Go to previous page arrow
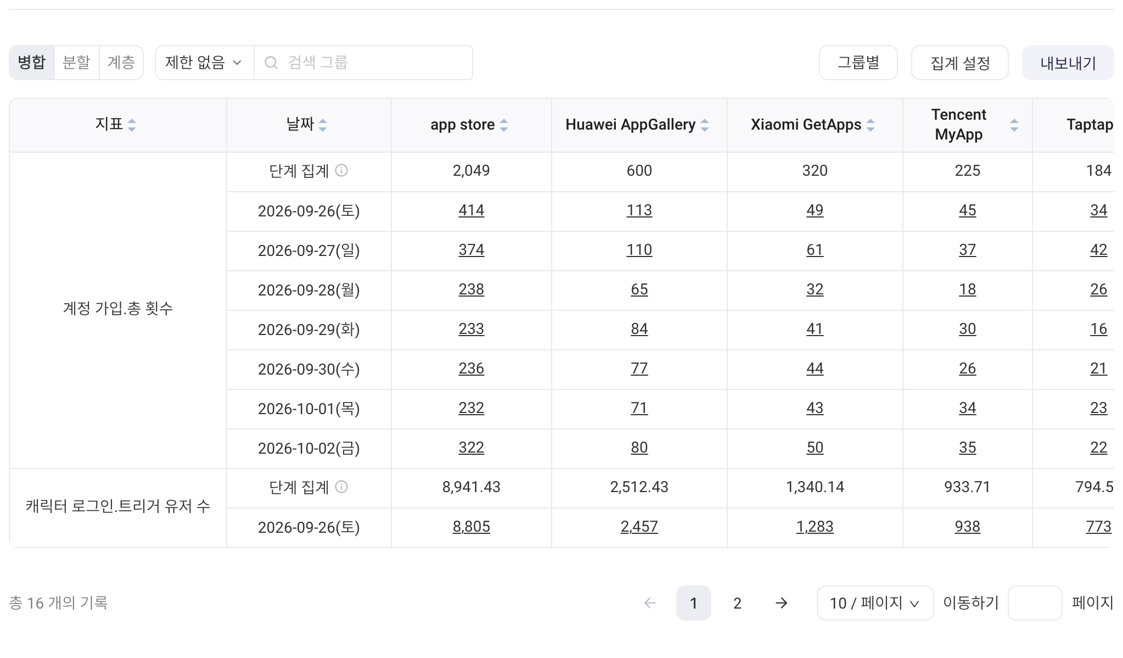 coord(650,603)
